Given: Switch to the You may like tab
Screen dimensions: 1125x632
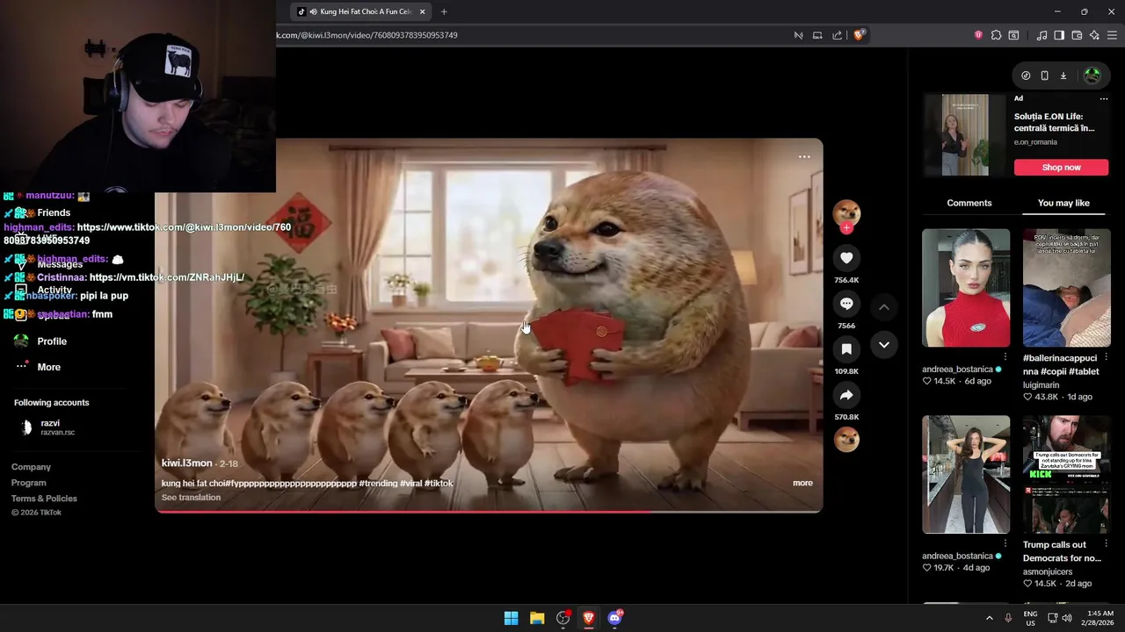Looking at the screenshot, I should coord(1063,203).
